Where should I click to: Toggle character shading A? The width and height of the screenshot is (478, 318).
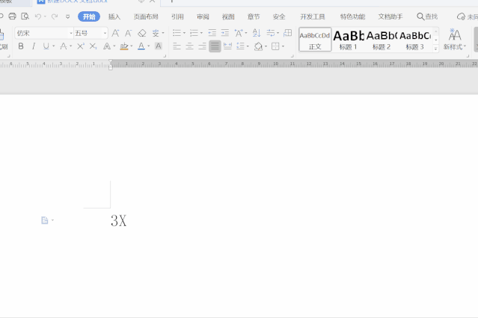[x=159, y=46]
